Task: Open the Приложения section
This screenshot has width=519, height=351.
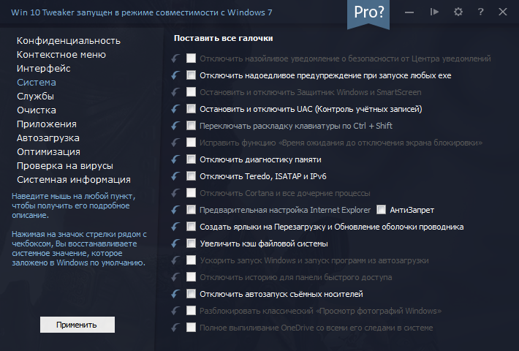Action: [47, 124]
